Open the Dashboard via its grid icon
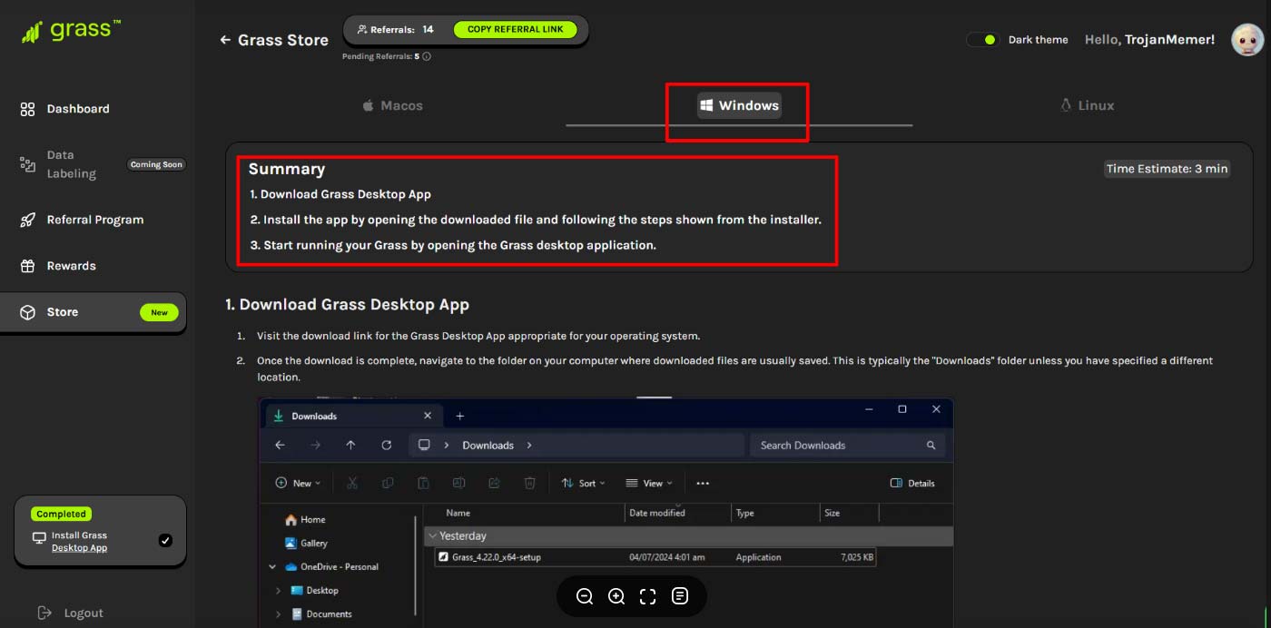The height and width of the screenshot is (628, 1271). coord(27,109)
